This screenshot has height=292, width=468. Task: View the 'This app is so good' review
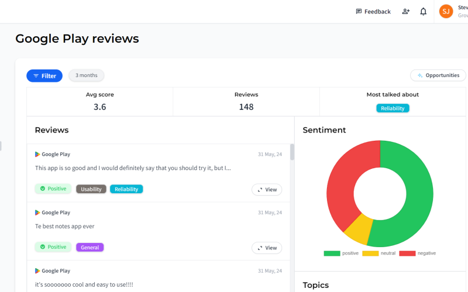[267, 189]
